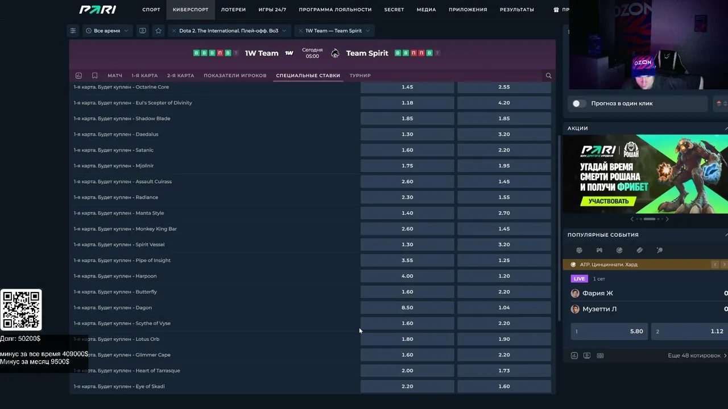The width and height of the screenshot is (728, 409).
Task: Open ПРОГРАММА ЛОЯЛЬНОСТИ page
Action: 335,10
